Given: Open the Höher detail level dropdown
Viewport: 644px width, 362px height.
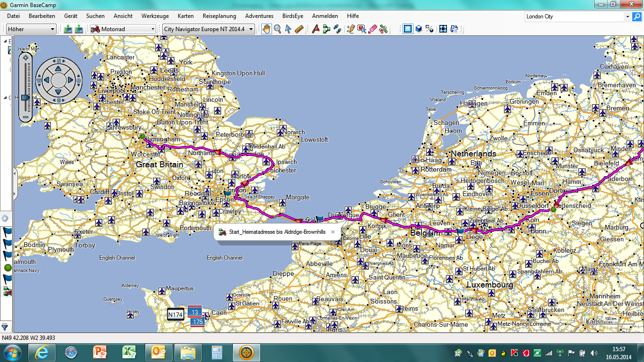Looking at the screenshot, I should pos(32,29).
